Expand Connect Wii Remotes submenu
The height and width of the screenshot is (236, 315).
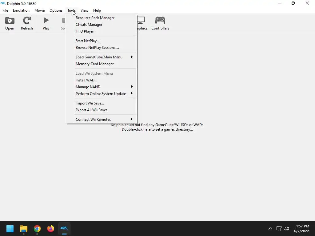pyautogui.click(x=102, y=120)
